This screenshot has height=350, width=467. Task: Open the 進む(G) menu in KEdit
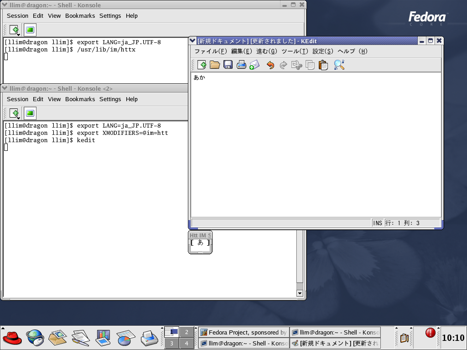(266, 51)
